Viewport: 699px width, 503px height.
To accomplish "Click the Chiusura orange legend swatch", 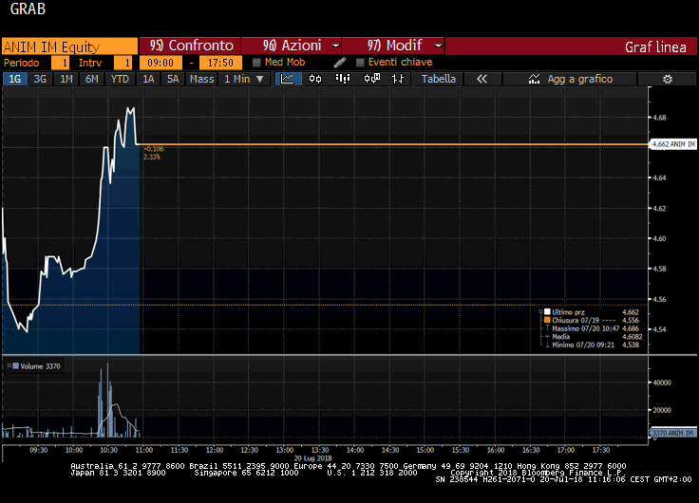I will point(547,320).
